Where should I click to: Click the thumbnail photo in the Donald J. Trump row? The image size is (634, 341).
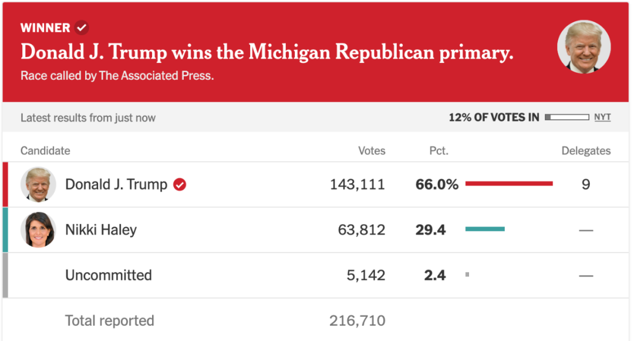tap(38, 185)
